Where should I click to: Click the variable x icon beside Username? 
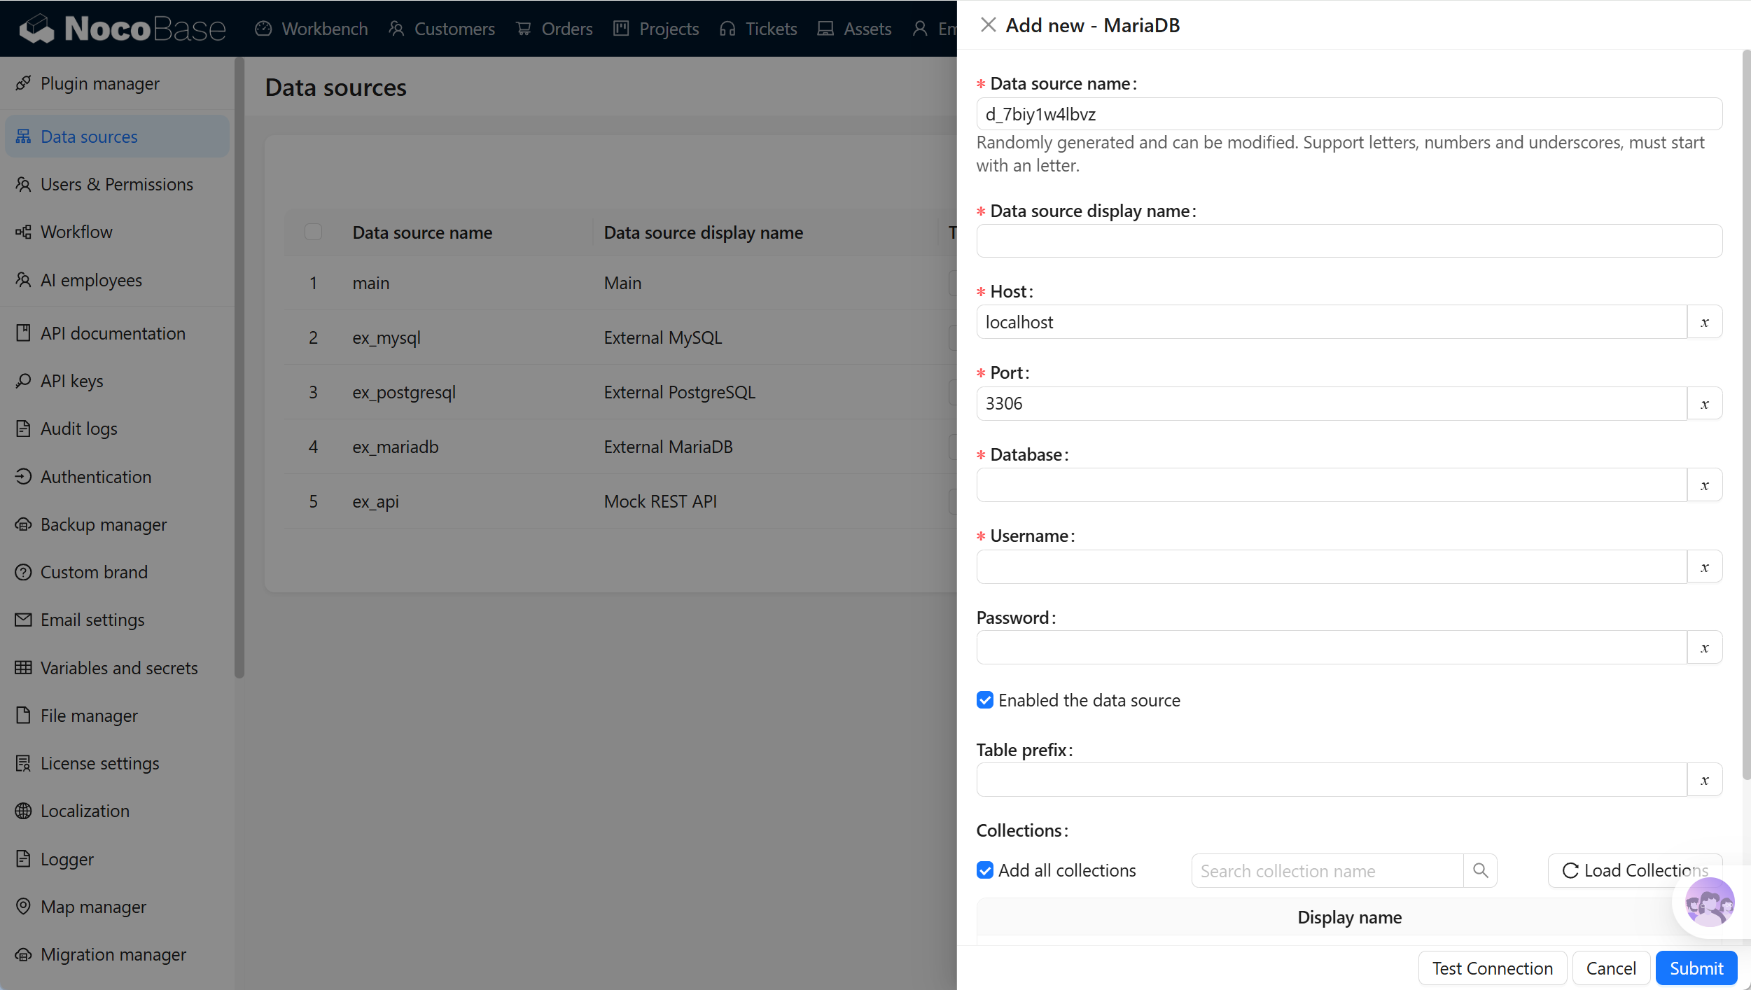coord(1705,566)
